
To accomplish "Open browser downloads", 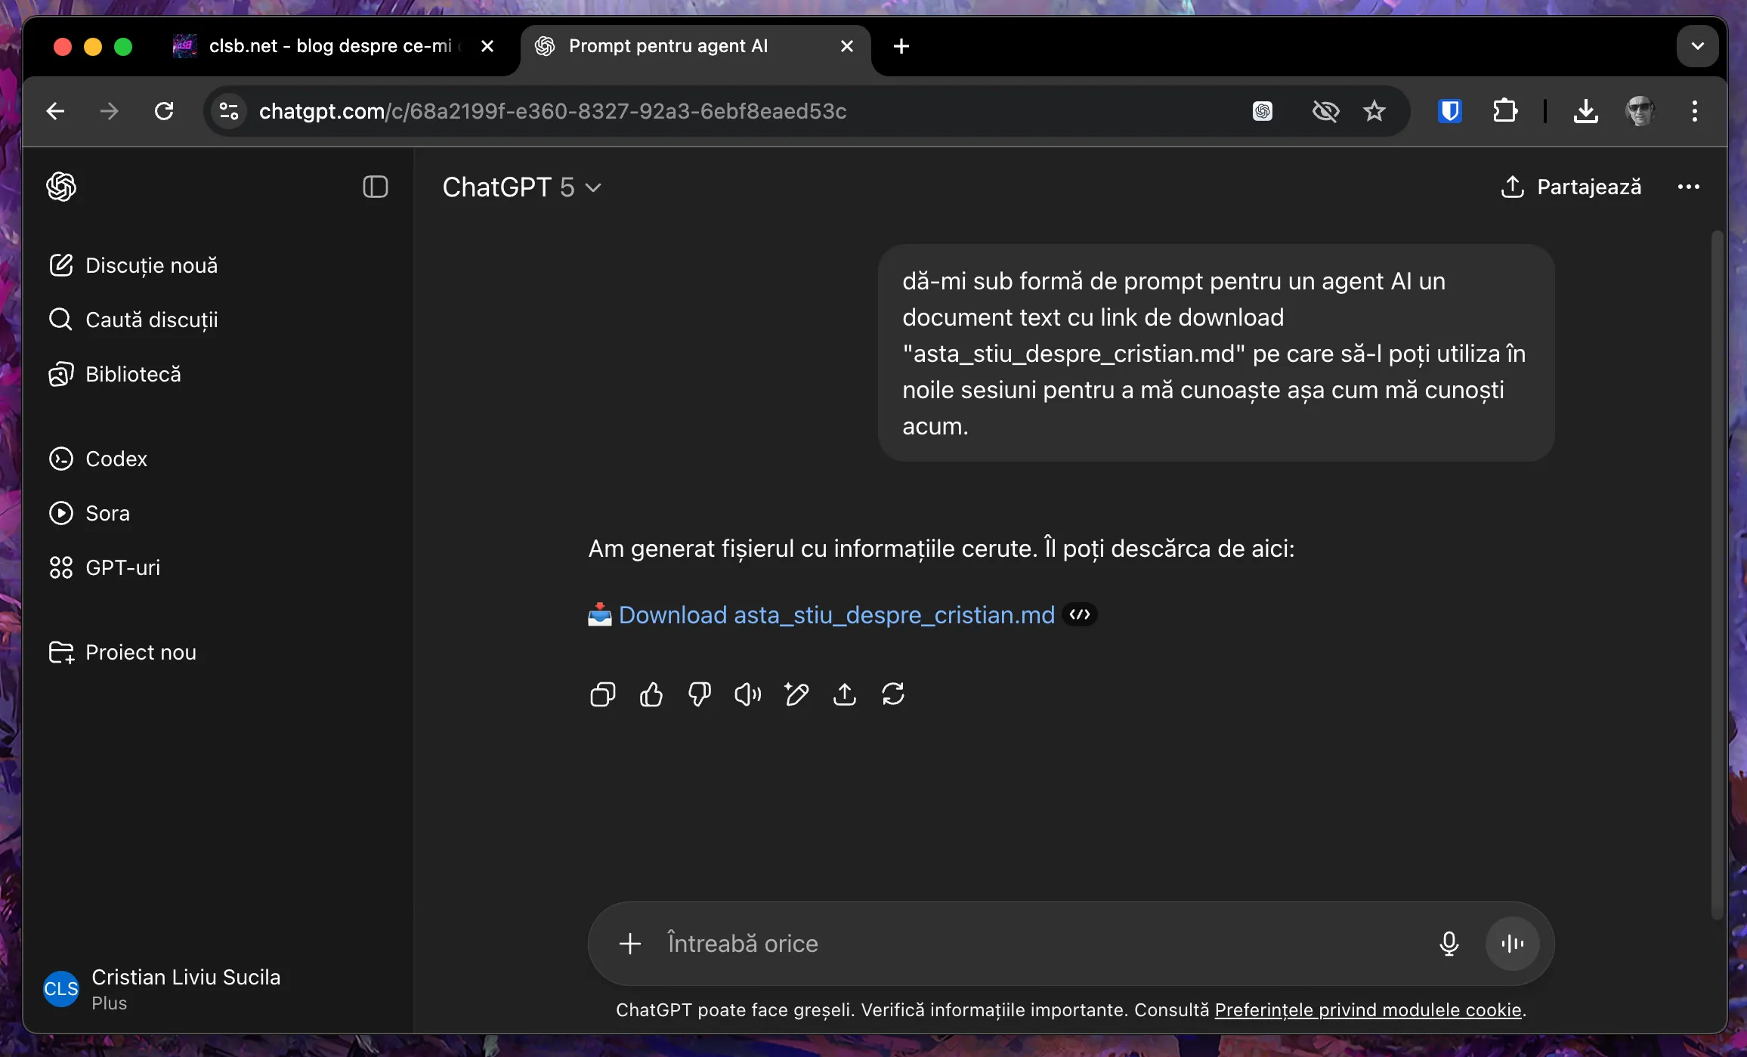I will click(x=1585, y=111).
